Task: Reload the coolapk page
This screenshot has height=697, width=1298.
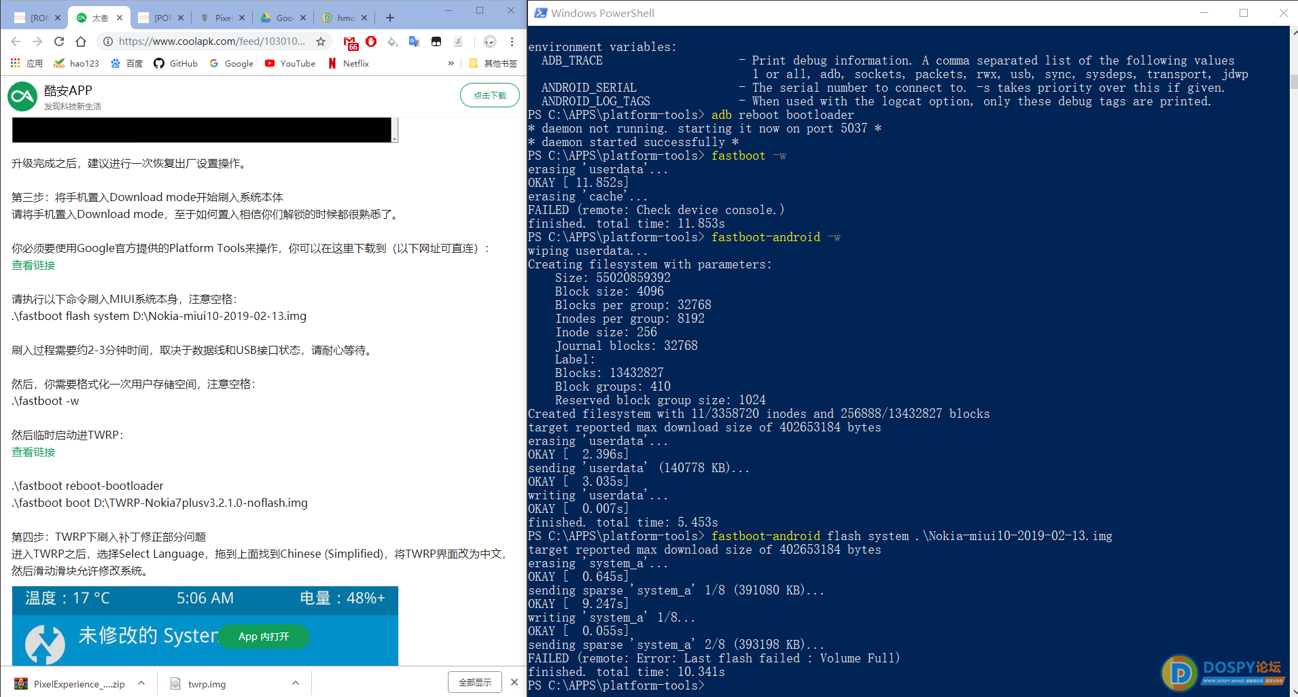Action: pyautogui.click(x=59, y=41)
